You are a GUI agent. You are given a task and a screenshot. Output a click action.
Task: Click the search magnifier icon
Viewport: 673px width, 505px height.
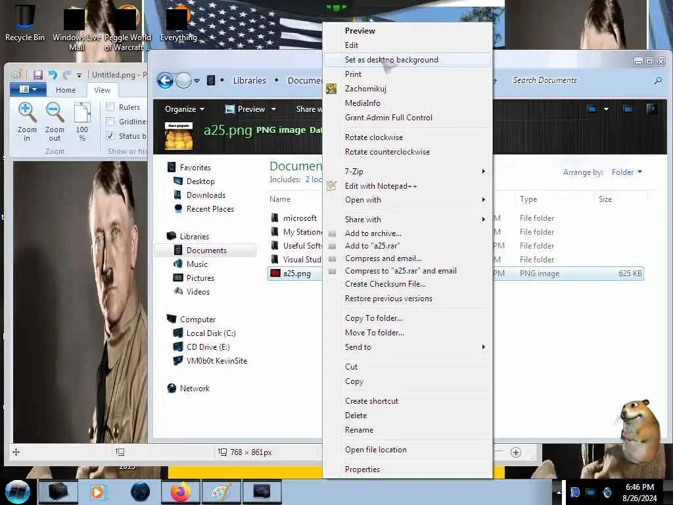(657, 80)
